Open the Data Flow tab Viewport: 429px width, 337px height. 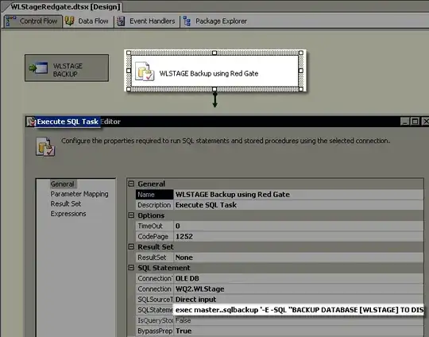click(88, 21)
